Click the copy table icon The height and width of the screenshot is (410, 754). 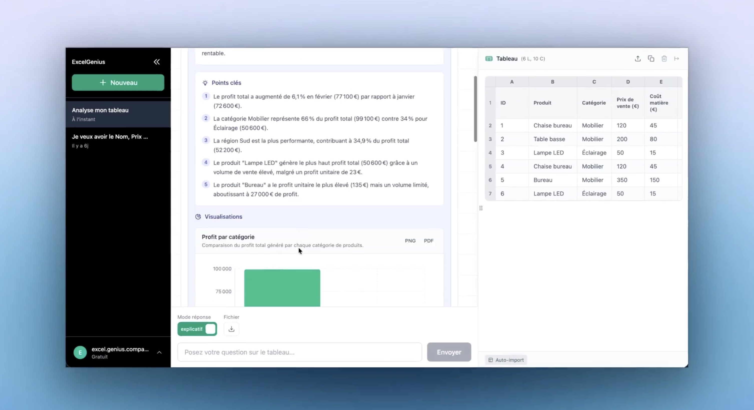[x=651, y=59]
